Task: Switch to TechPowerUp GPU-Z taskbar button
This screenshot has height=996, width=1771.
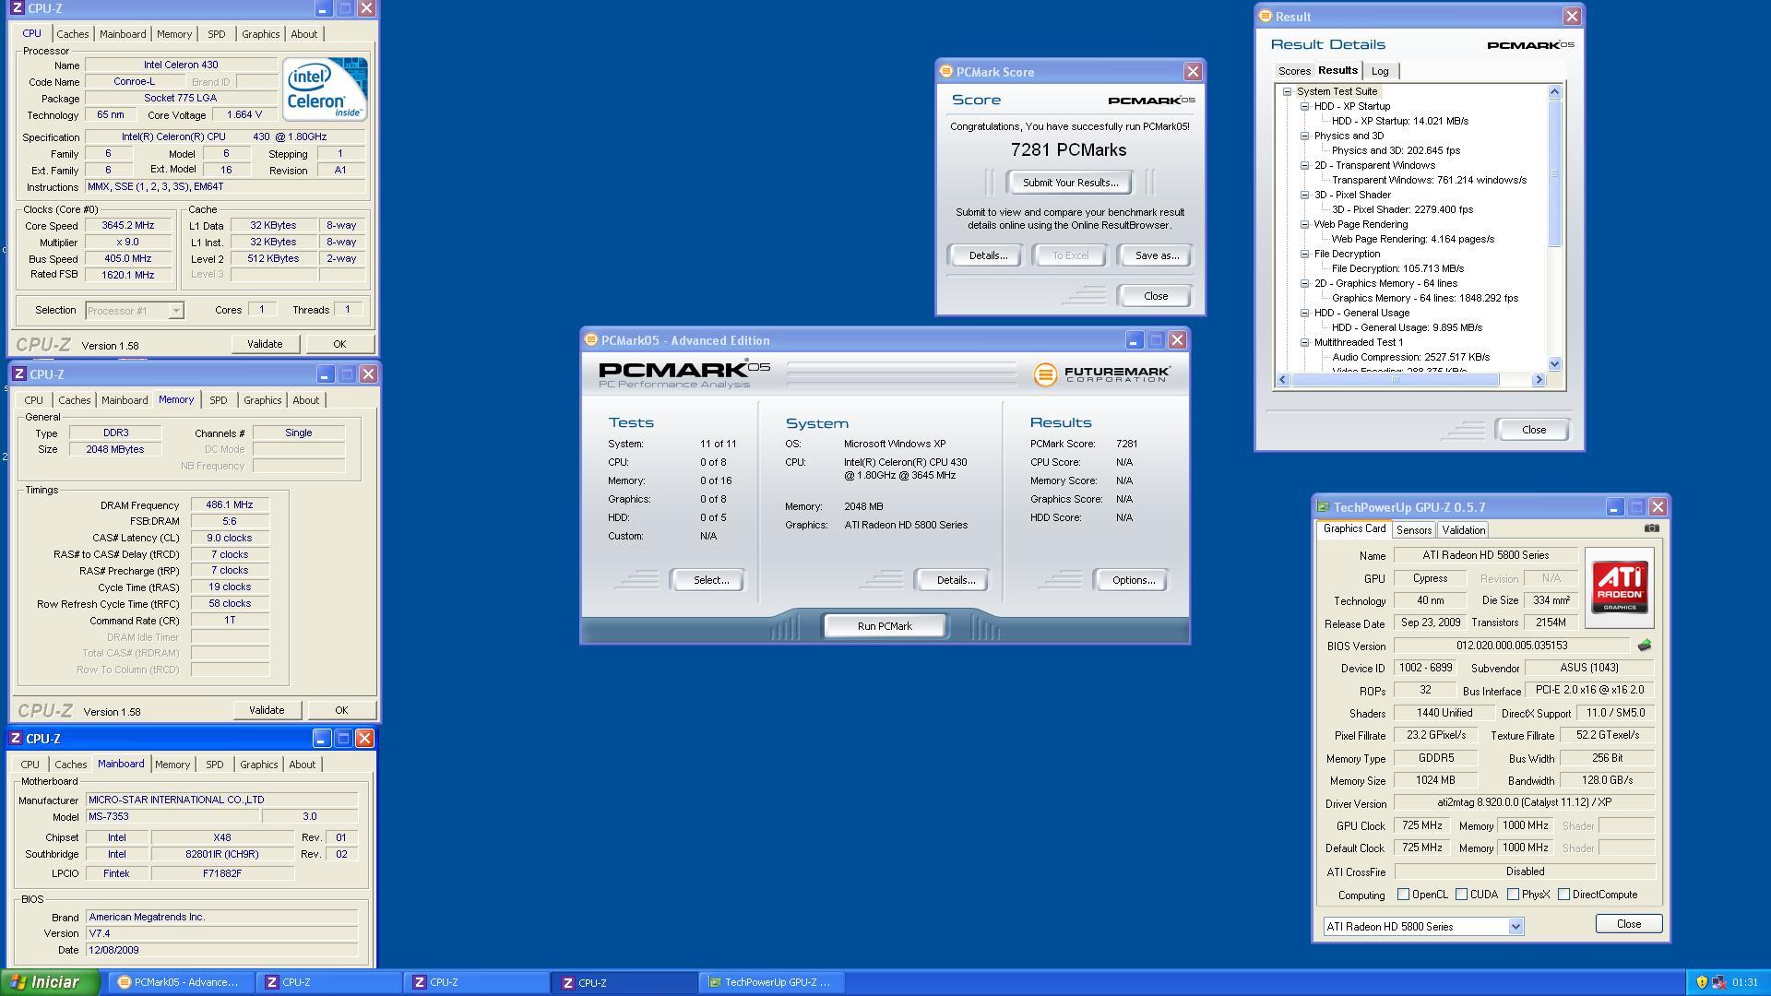Action: [771, 982]
